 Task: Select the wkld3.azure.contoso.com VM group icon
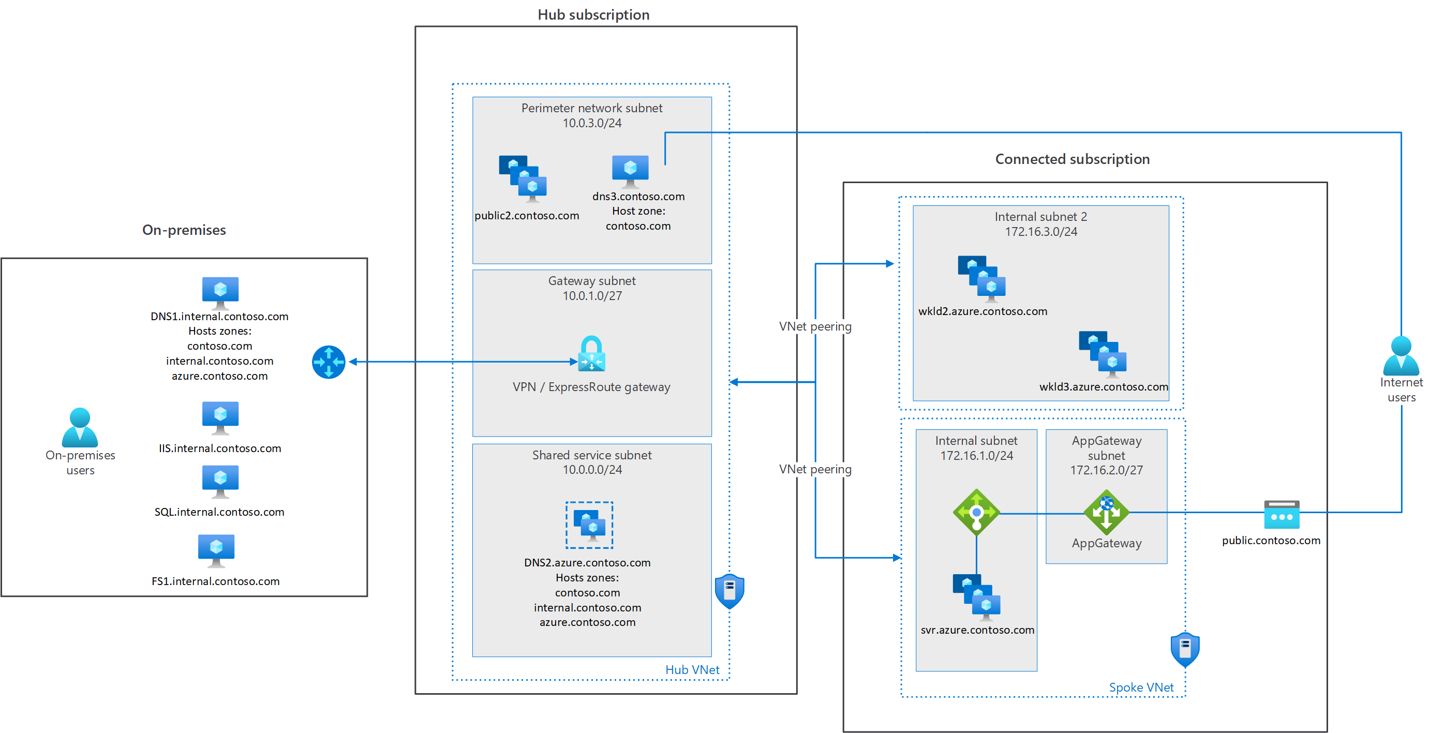1103,354
